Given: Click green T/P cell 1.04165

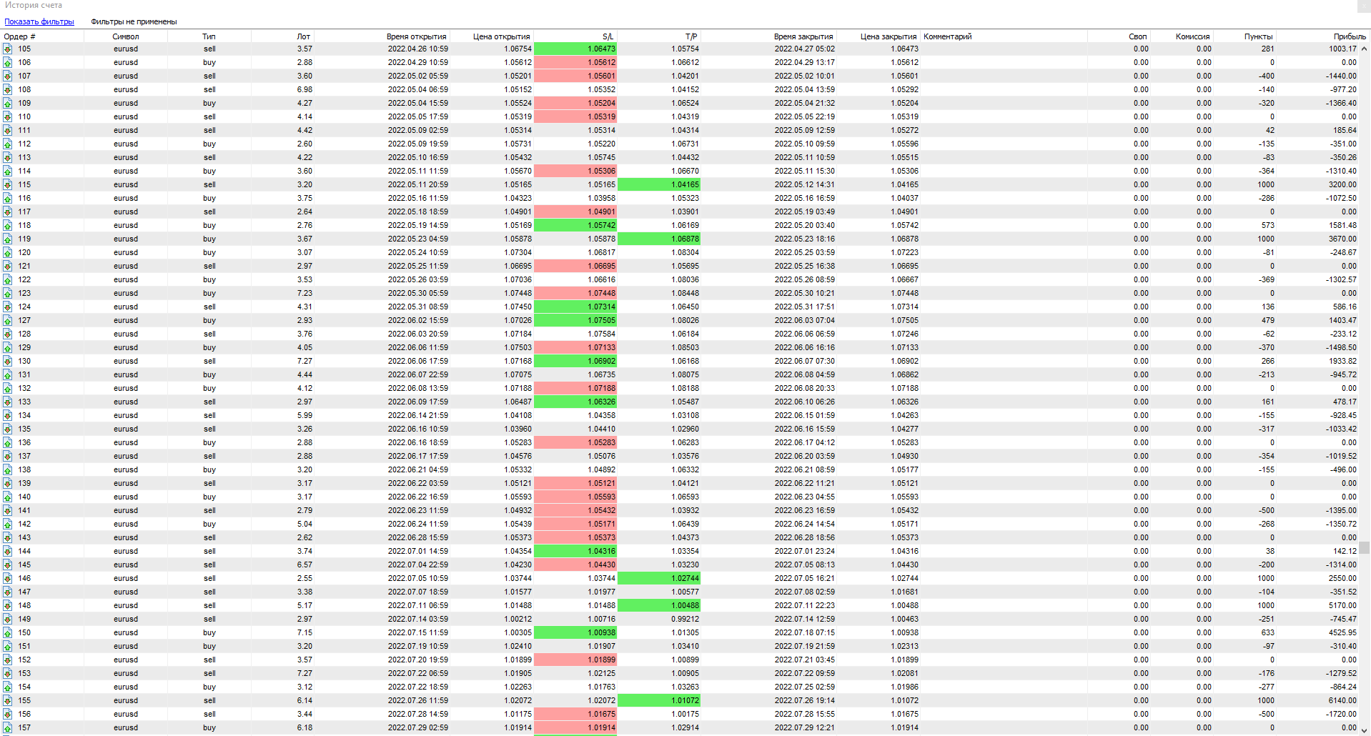Looking at the screenshot, I should (659, 185).
